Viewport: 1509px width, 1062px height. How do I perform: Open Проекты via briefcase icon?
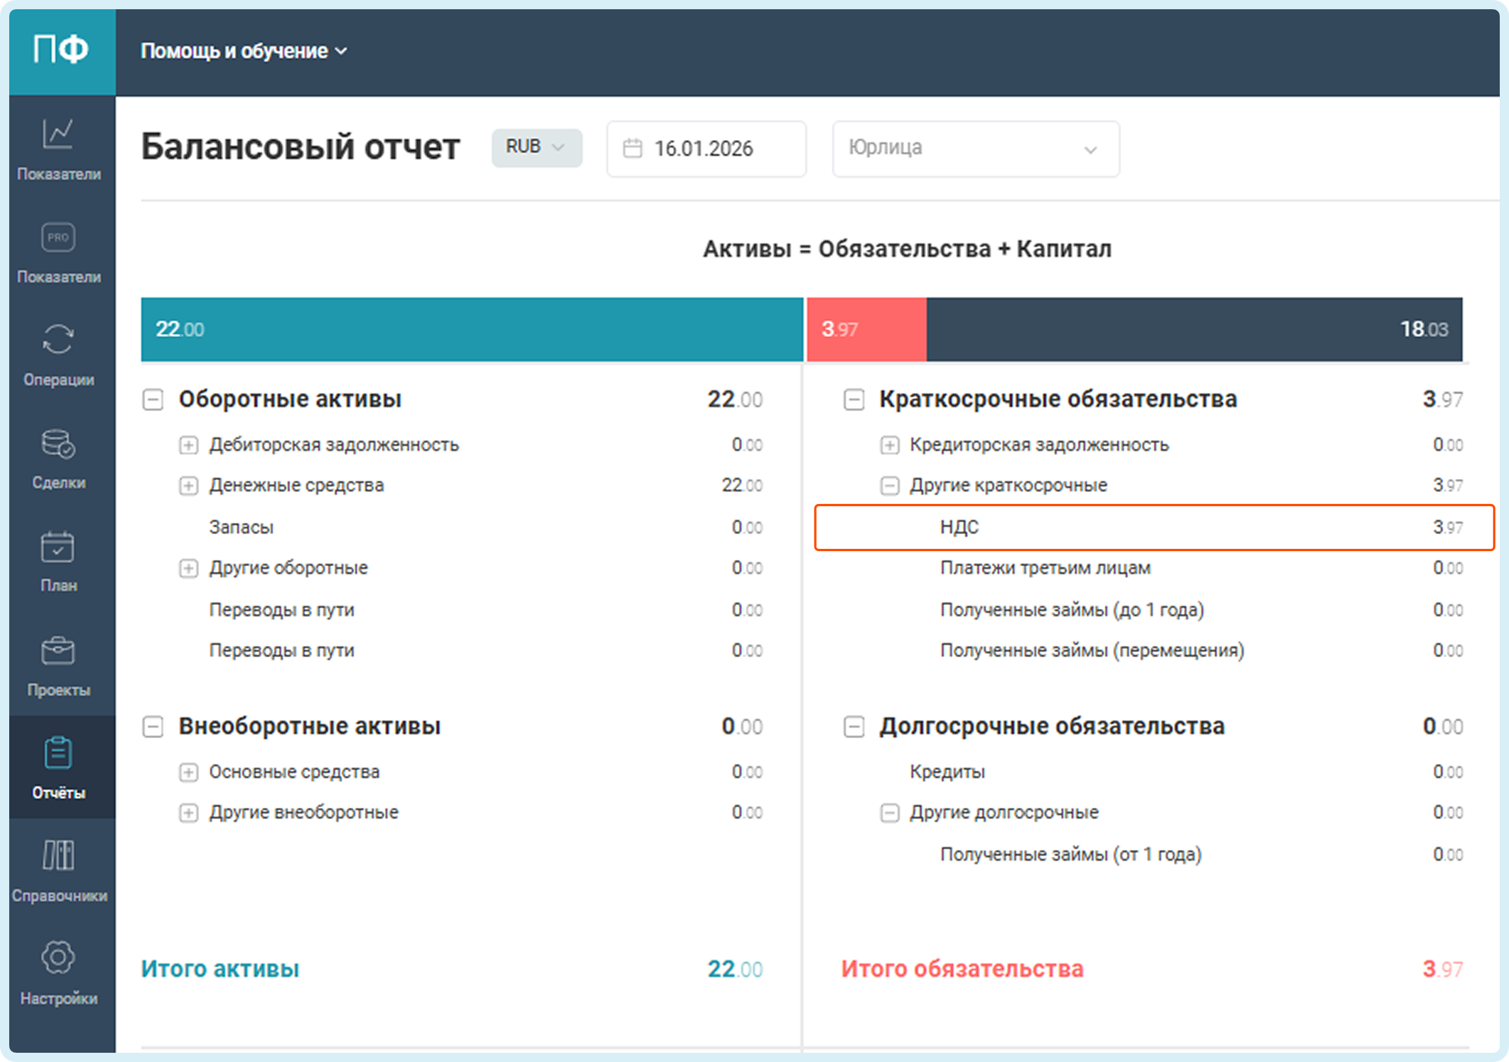click(x=58, y=651)
